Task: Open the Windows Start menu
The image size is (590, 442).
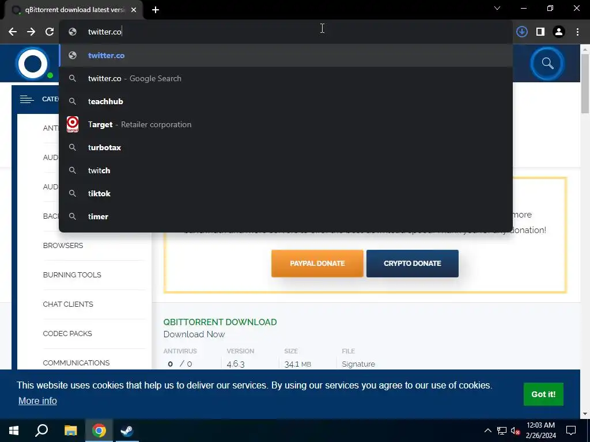Action: click(x=14, y=430)
